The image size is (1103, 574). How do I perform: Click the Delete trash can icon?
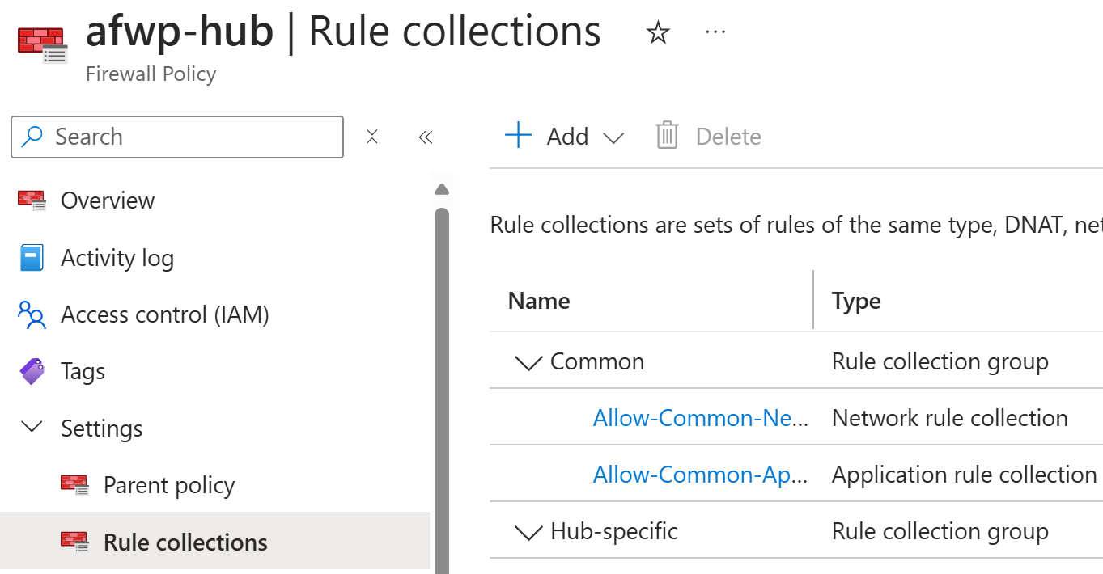click(x=667, y=136)
